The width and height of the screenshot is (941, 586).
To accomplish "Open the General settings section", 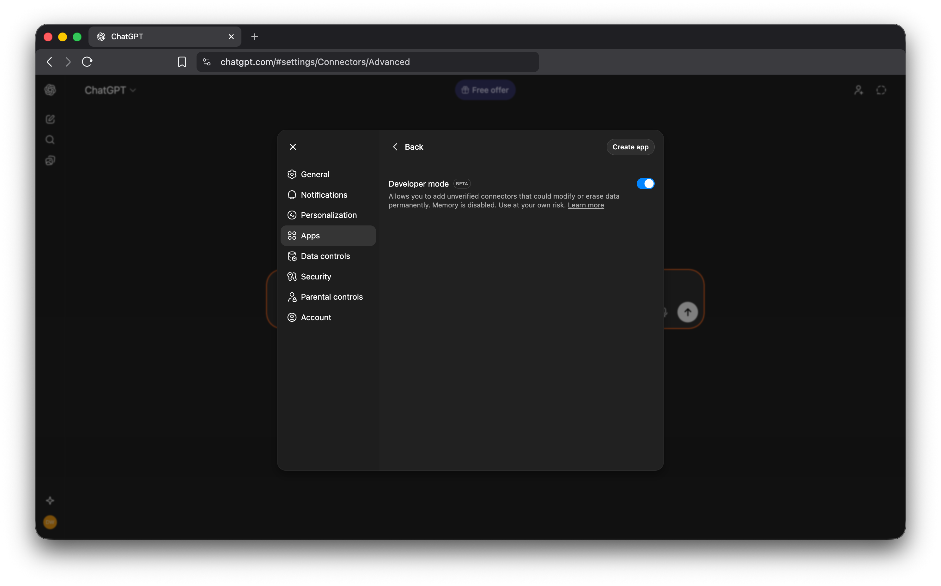I will 315,174.
